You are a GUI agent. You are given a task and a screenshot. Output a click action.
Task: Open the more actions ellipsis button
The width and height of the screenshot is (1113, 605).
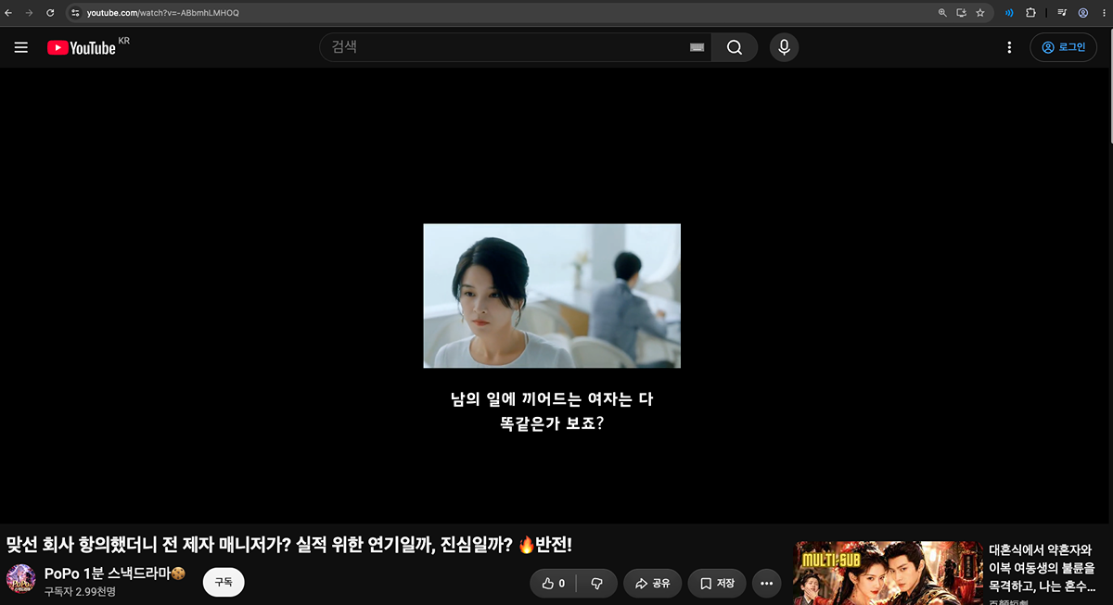tap(766, 584)
